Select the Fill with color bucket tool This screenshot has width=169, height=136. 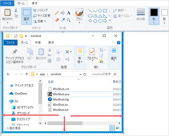pos(63,13)
